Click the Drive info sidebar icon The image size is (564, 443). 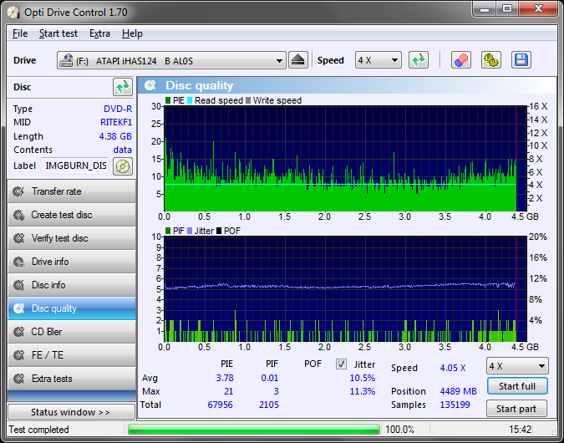pyautogui.click(x=18, y=262)
